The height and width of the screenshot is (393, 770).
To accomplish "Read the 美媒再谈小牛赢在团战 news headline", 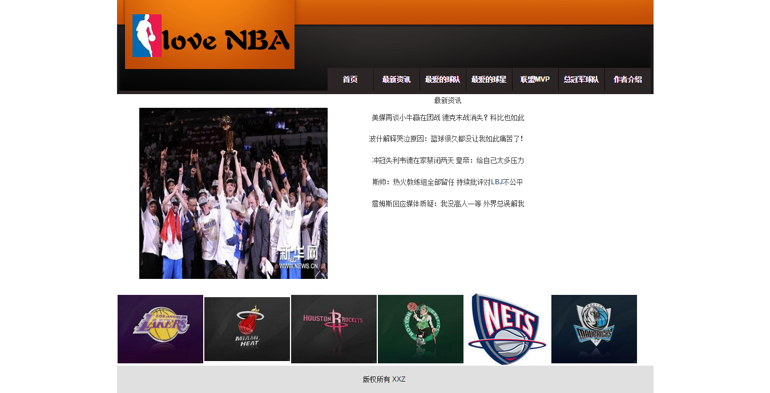I will (x=448, y=118).
